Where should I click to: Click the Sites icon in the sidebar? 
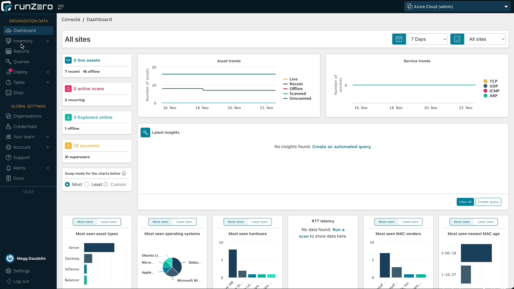tap(8, 92)
